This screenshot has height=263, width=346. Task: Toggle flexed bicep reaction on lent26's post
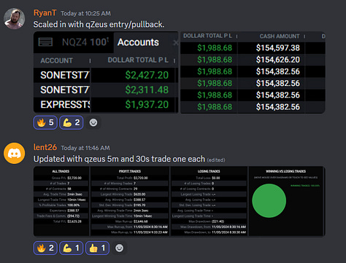point(72,248)
